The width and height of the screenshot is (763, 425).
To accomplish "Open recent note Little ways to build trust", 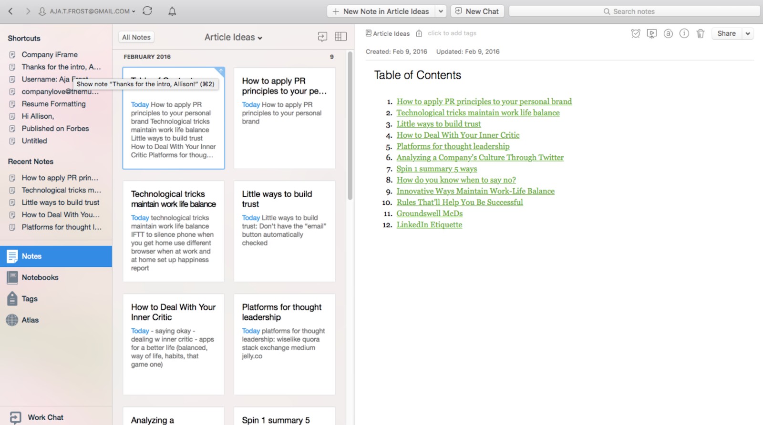I will (x=61, y=202).
